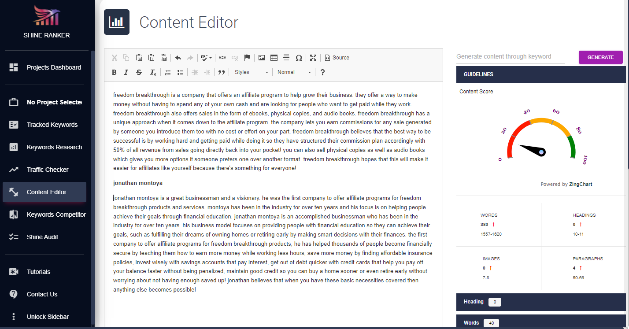This screenshot has height=329, width=629.
Task: Toggle strikethrough formatting
Action: coord(139,72)
